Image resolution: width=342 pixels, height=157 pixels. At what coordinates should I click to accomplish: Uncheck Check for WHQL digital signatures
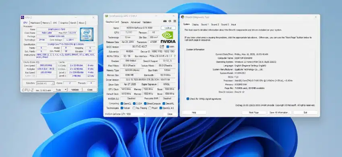pos(188,99)
